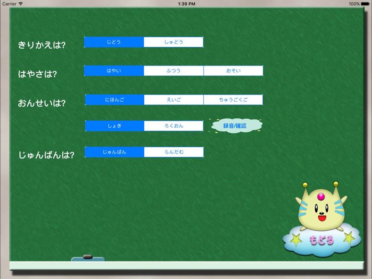Screen dimensions: 372x279
Task: Tap the yellow cat mascot character
Action: click(x=321, y=206)
